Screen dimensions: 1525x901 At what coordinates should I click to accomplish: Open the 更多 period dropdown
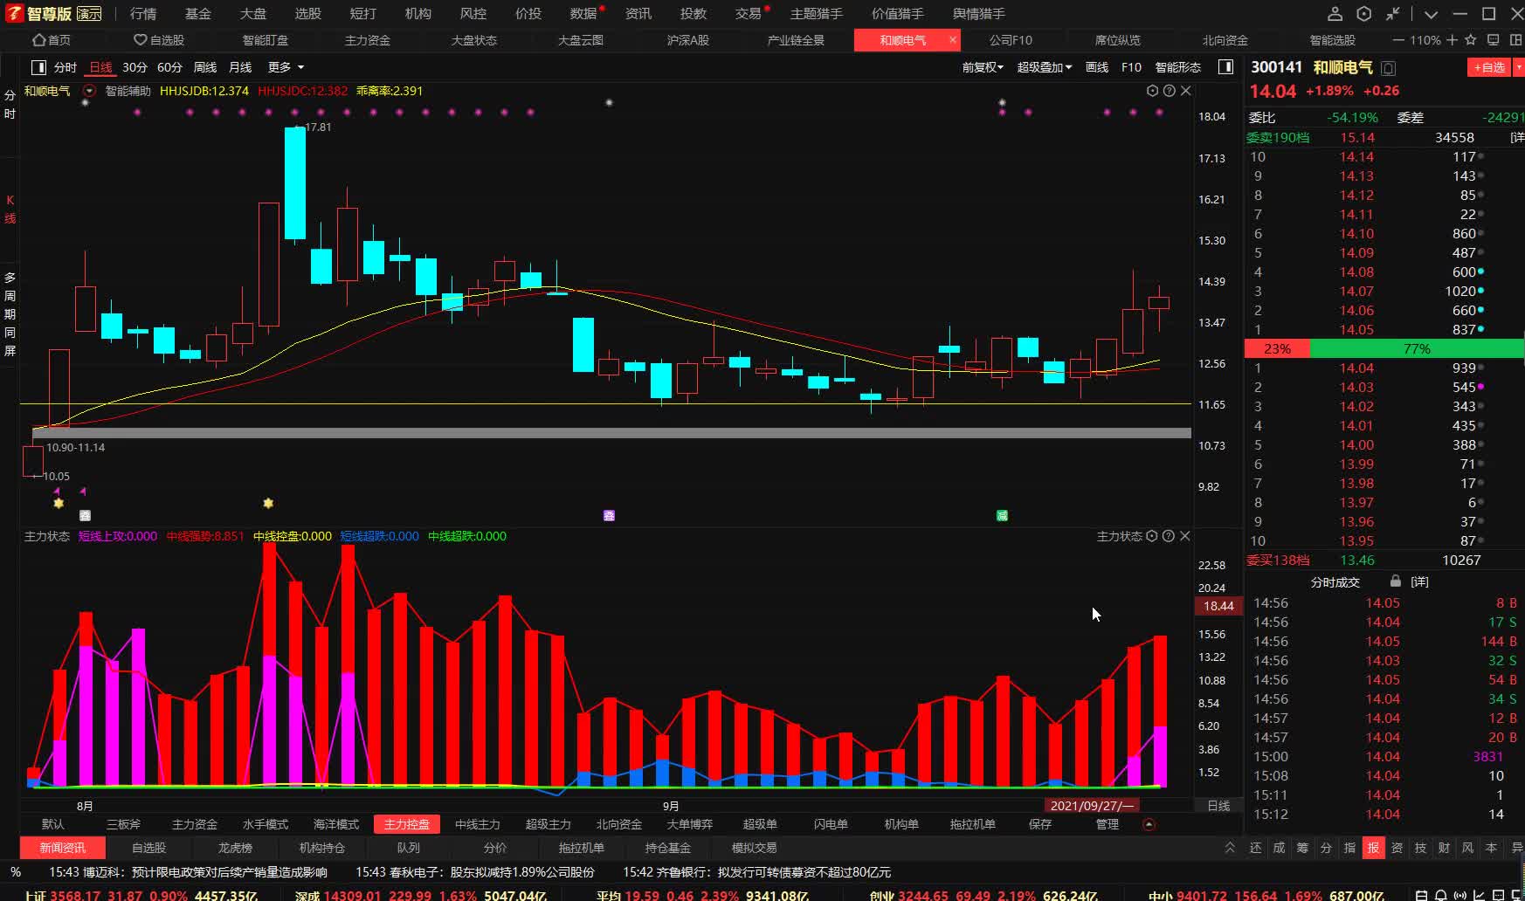286,67
